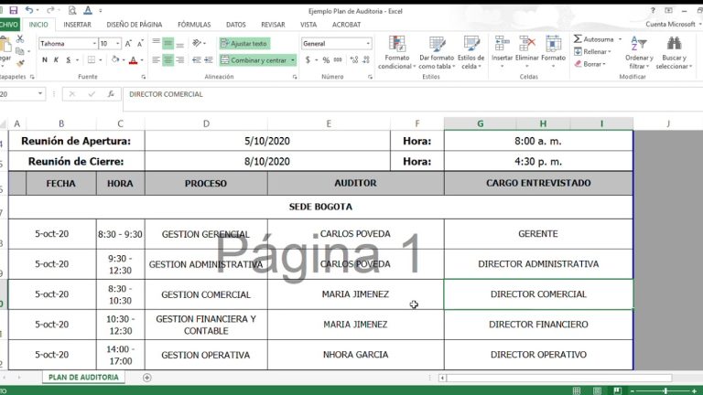Switch to the FÓRMULAS ribbon tab
Screen dimensions: 703x395
[194, 25]
